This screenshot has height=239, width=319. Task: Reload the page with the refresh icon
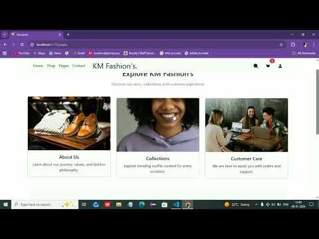tap(22, 44)
